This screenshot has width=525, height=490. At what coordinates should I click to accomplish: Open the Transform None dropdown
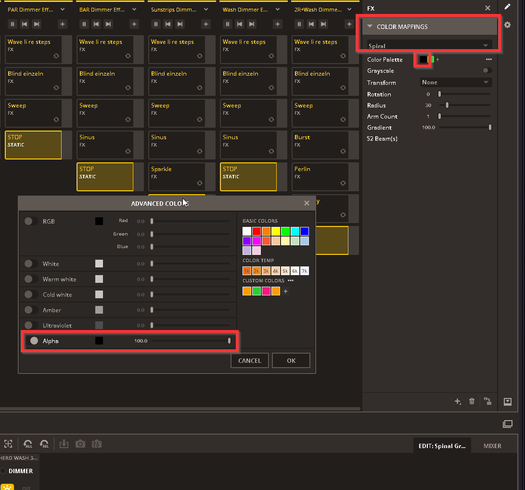coord(456,82)
